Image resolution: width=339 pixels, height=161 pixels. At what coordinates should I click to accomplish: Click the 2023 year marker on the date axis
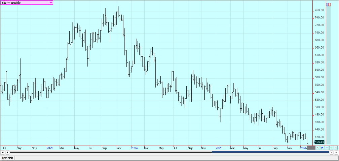pos(50,148)
